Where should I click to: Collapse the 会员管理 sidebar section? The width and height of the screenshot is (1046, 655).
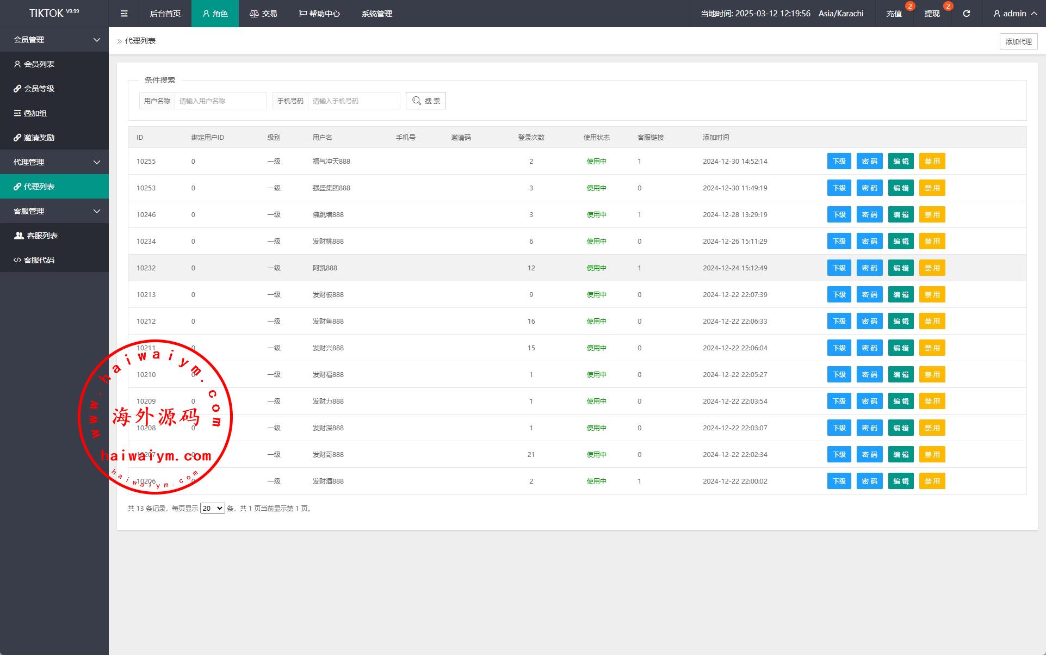click(54, 40)
